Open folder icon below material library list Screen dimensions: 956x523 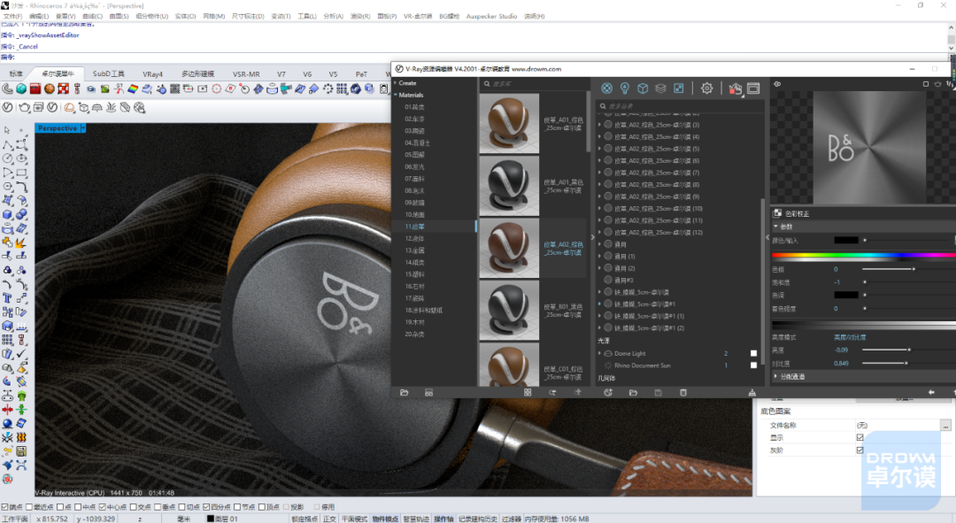[x=404, y=393]
